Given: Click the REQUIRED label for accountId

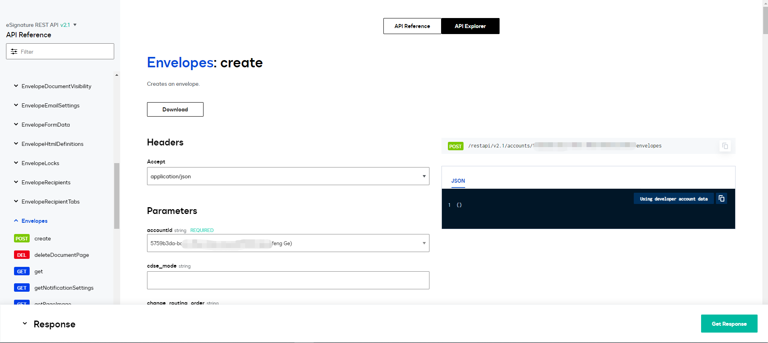Looking at the screenshot, I should (202, 230).
